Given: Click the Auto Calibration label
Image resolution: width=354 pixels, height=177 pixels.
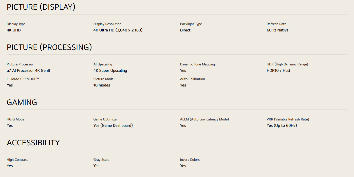Looking at the screenshot, I should click(192, 79).
